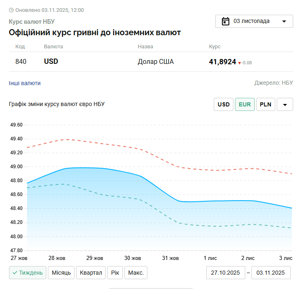This screenshot has width=303, height=289.
Task: Click the clock icon next to update time
Action: (x=11, y=10)
